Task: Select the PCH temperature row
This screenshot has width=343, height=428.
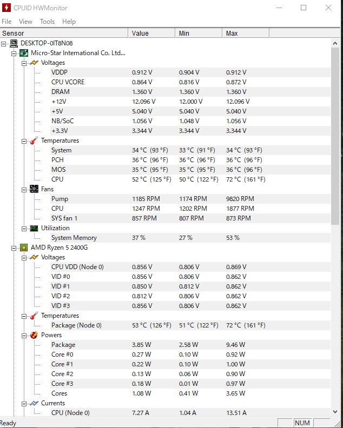Action: coord(190,160)
